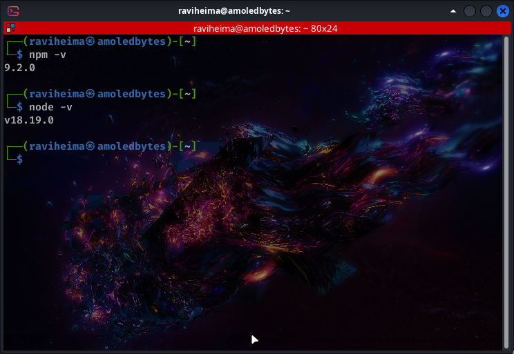
Task: Click the terminal app icon in title bar
Action: [x=13, y=11]
